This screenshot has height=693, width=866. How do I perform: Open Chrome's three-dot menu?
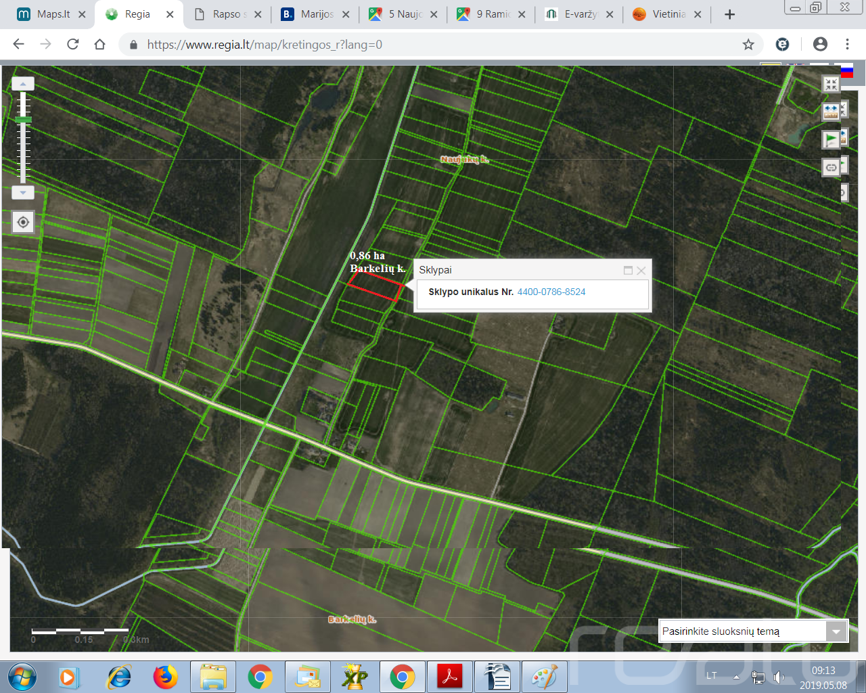click(x=847, y=45)
